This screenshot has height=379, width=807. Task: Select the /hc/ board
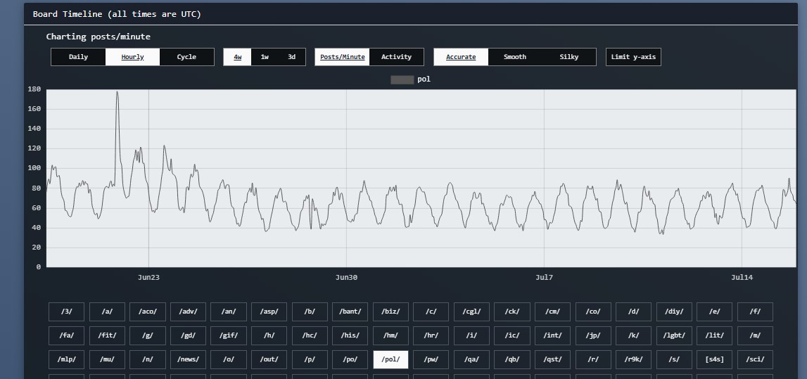pos(310,336)
